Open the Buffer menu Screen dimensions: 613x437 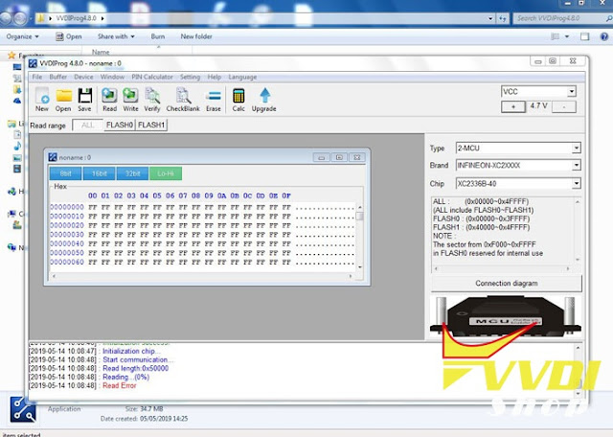(58, 77)
